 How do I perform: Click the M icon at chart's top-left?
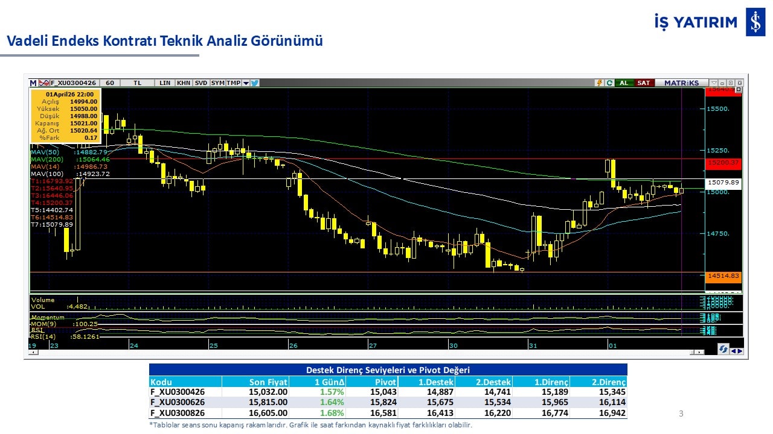pos(33,83)
